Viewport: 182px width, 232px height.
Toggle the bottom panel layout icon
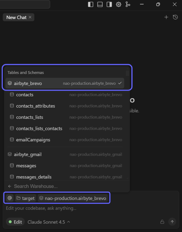tap(100, 4)
